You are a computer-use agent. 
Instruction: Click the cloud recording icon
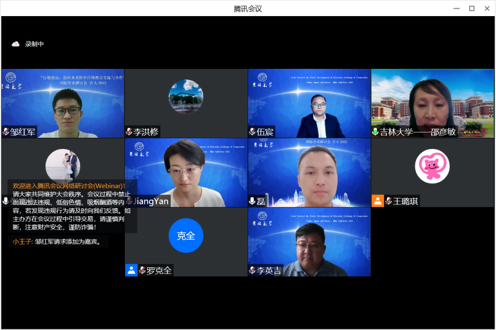pos(16,44)
